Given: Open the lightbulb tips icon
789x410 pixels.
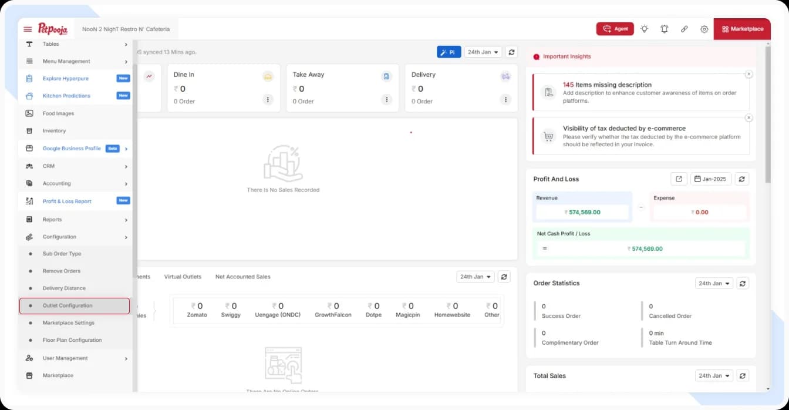Looking at the screenshot, I should point(645,29).
